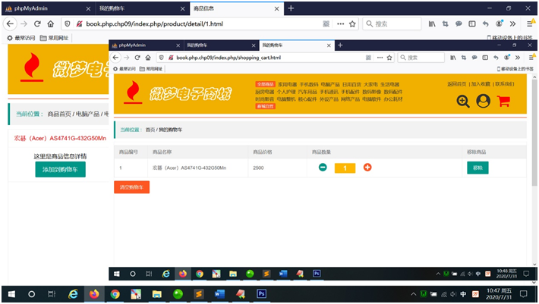This screenshot has height=304, width=539.
Task: Click the outer address bar URL field
Action: click(x=197, y=24)
